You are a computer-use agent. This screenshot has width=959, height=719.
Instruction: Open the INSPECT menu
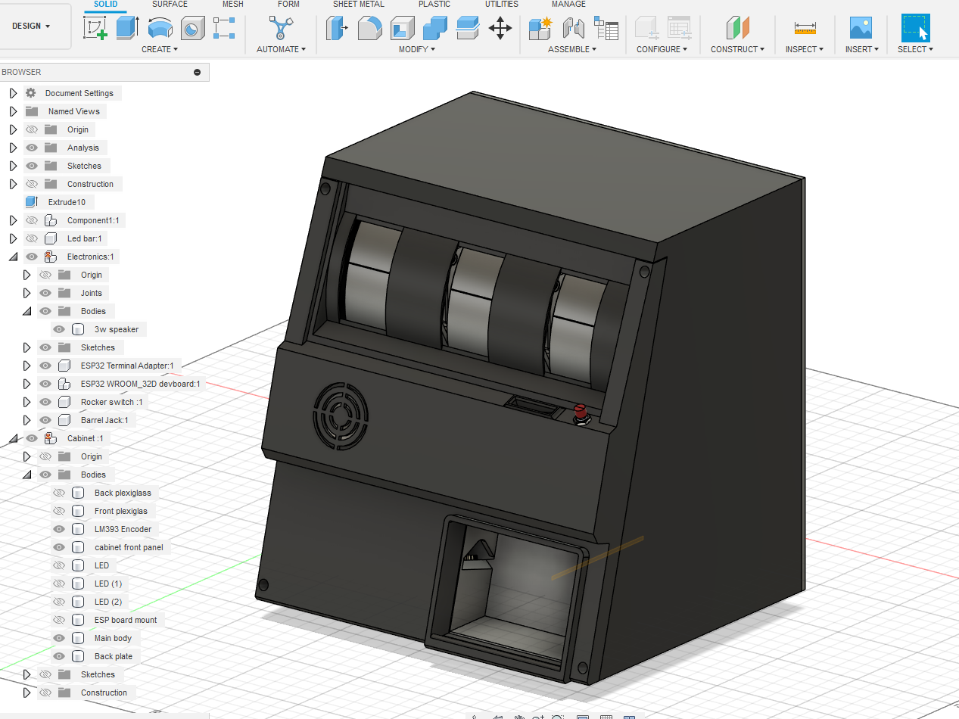click(805, 49)
